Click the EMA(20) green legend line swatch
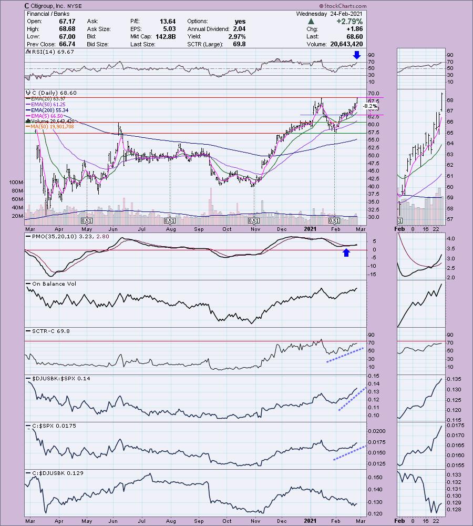Viewport: 473px width, 526px height. pyautogui.click(x=28, y=99)
